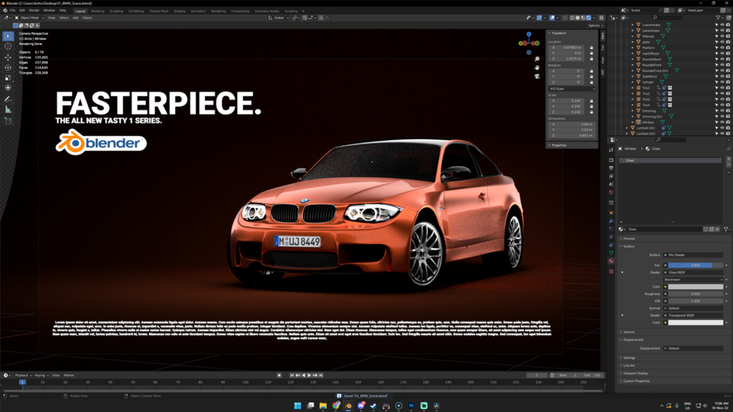
Task: Expand the carShell.002 outliner item
Action: 627,128
